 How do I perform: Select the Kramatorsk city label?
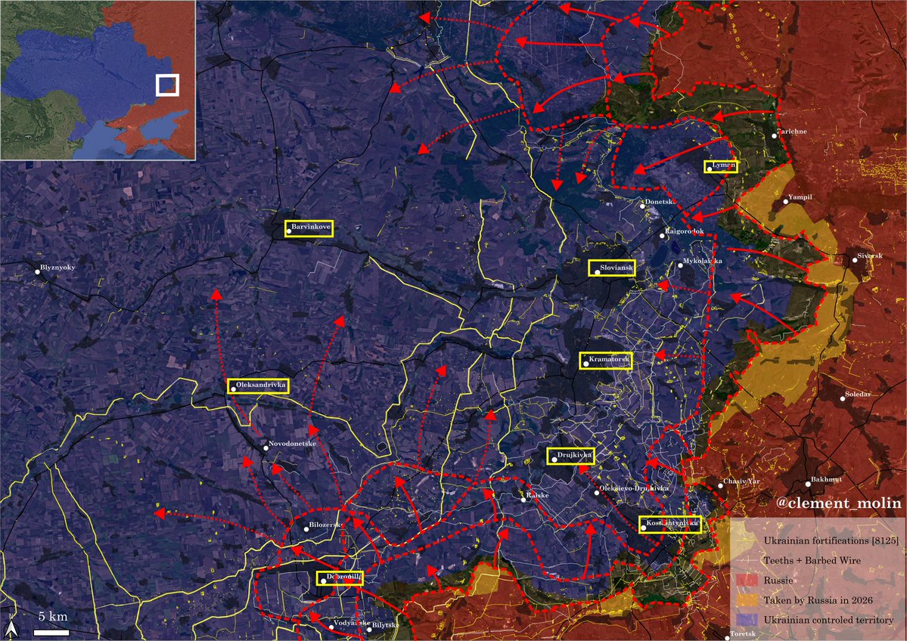tap(606, 361)
